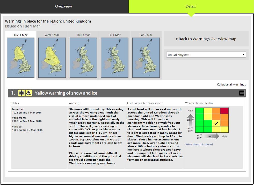Open the Tue 1 Mar warning map thumbnail
The height and width of the screenshot is (185, 254).
(21, 58)
